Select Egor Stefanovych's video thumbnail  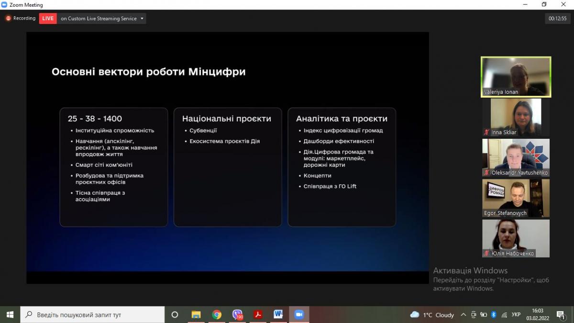516,198
